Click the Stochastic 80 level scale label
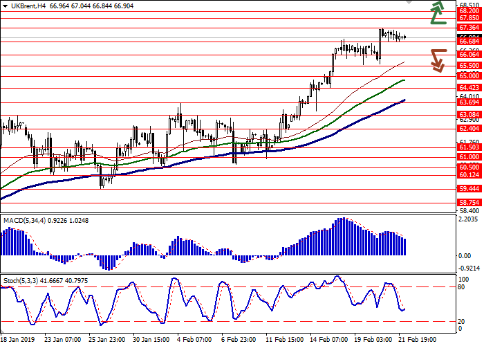The image size is (484, 346). [x=465, y=286]
